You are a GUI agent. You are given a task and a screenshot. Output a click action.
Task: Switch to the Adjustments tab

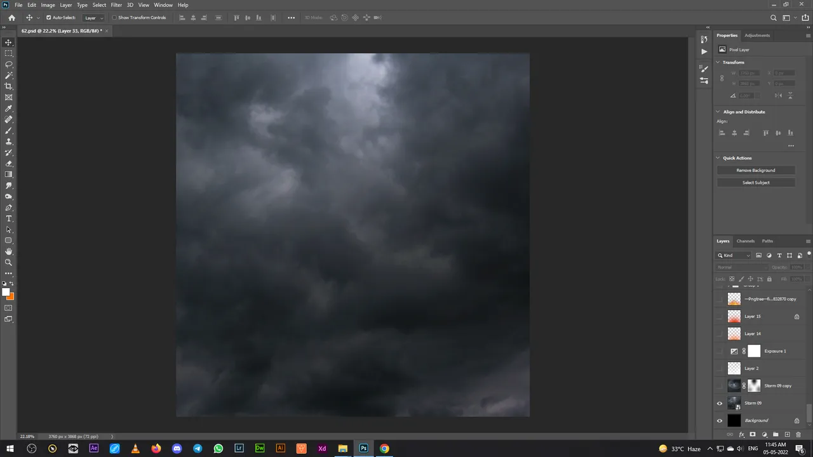click(x=757, y=36)
